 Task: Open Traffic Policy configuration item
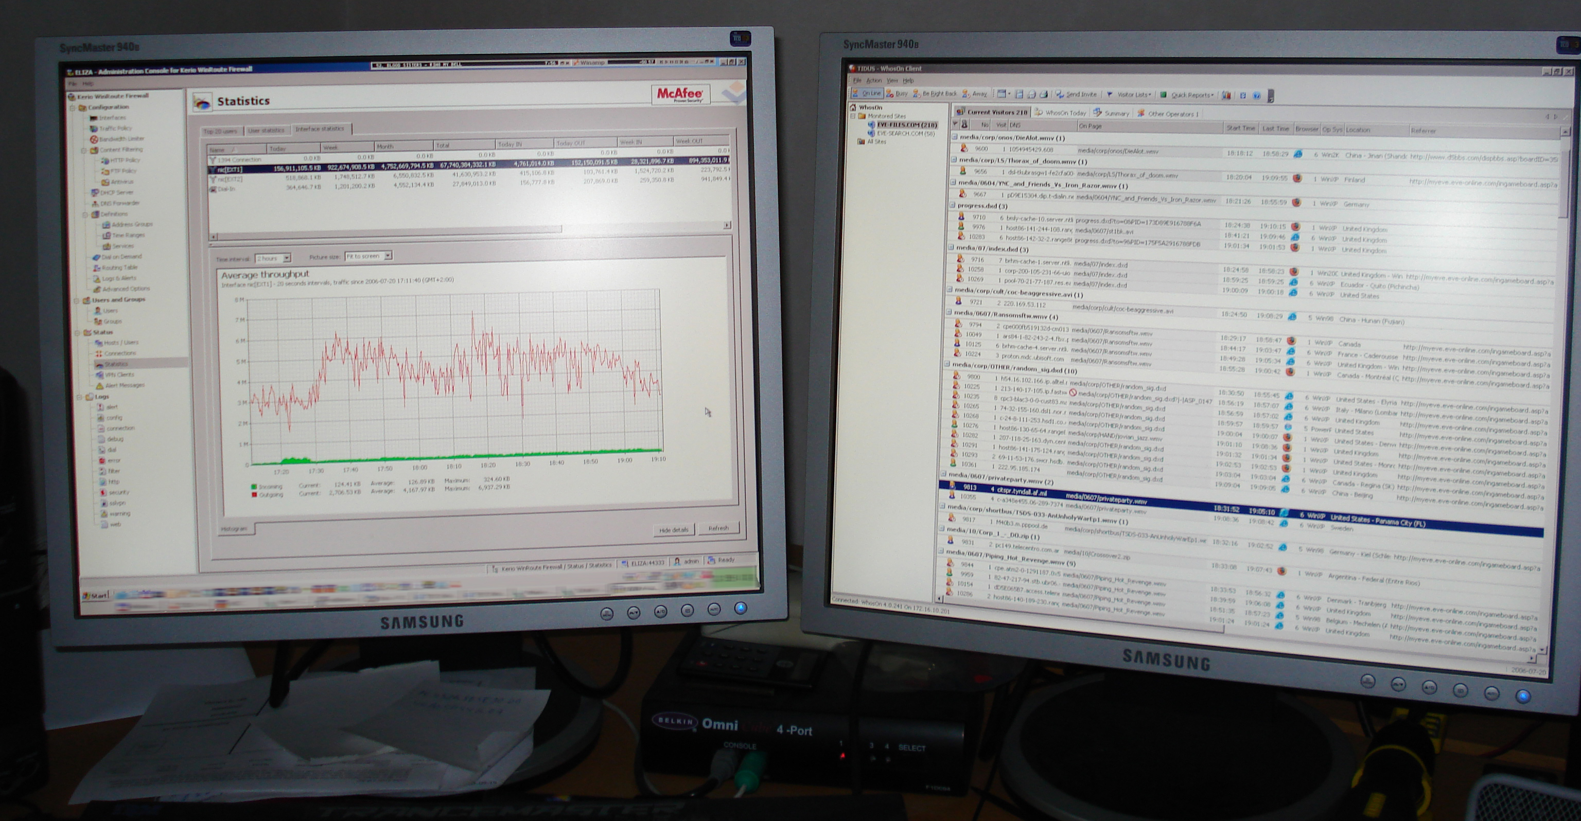coord(115,128)
